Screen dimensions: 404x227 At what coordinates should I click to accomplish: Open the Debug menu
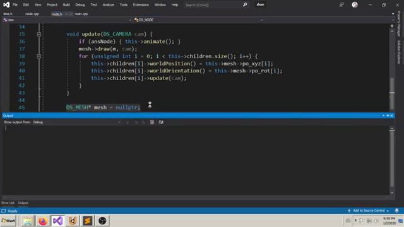80,4
